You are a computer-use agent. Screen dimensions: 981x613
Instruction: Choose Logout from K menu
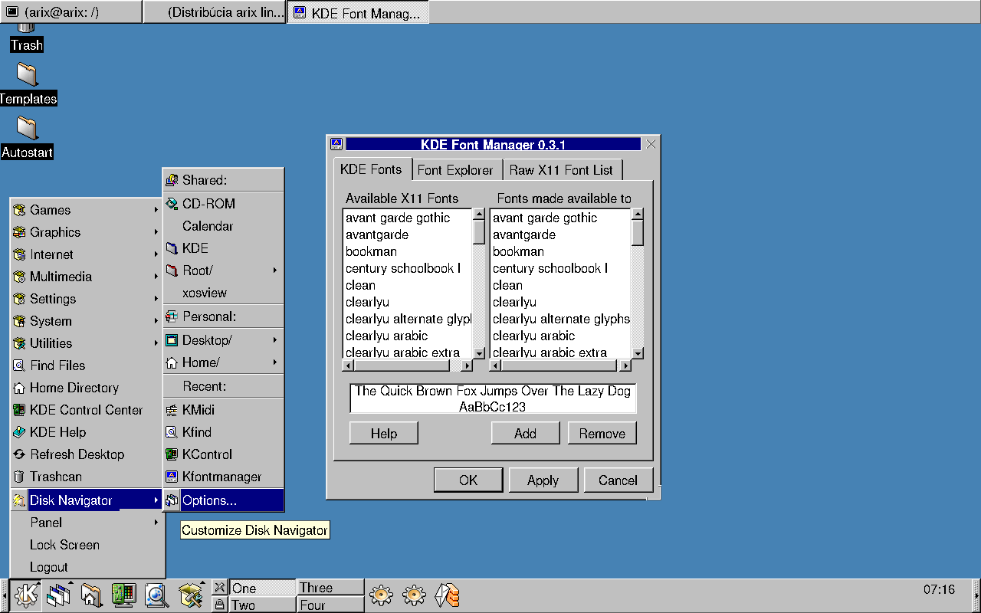87,567
